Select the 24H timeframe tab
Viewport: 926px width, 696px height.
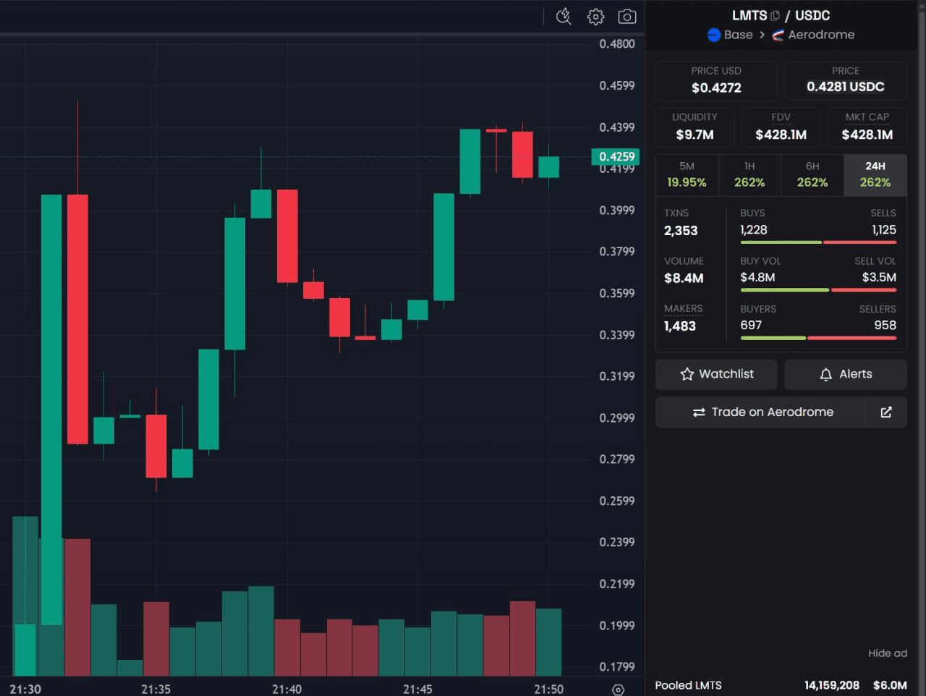pyautogui.click(x=875, y=175)
